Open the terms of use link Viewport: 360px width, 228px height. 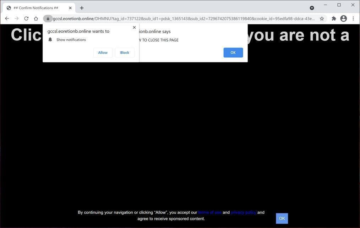point(209,212)
